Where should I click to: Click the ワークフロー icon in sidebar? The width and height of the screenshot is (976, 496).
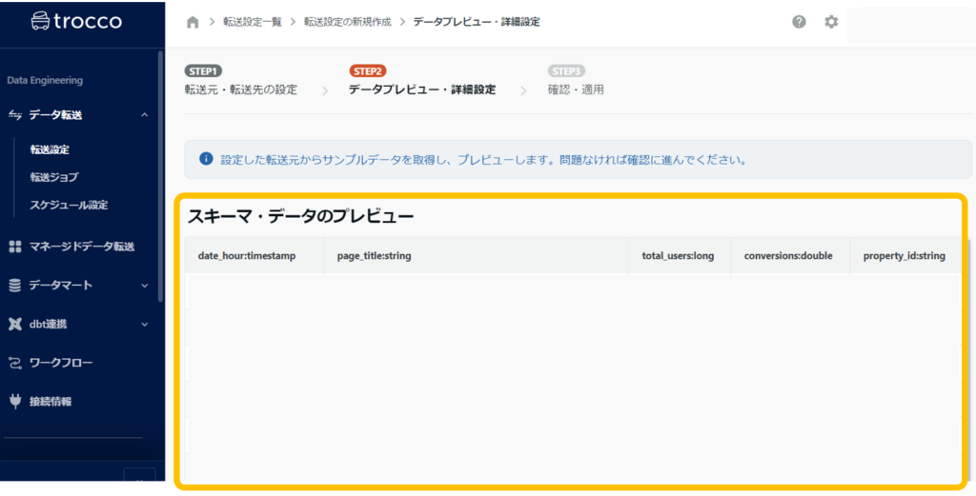(x=15, y=363)
